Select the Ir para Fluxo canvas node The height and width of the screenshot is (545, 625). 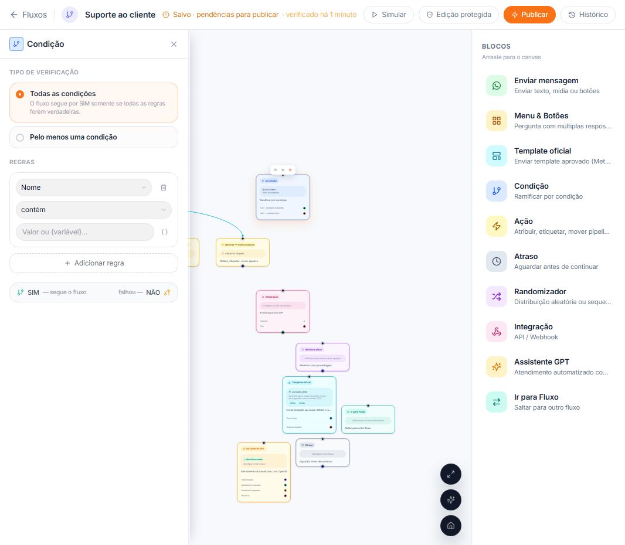coord(368,420)
